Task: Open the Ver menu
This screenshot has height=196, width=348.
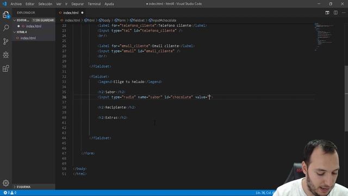Action: (x=59, y=4)
